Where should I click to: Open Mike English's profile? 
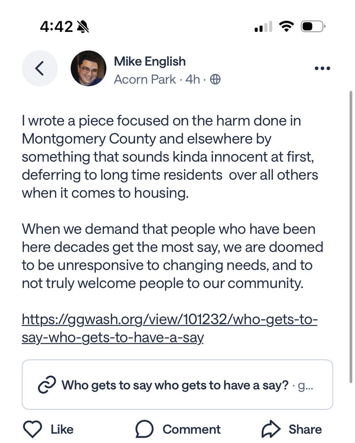[150, 61]
